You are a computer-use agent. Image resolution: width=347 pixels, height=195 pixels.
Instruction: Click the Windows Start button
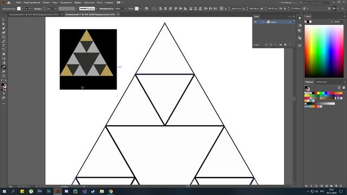4,191
